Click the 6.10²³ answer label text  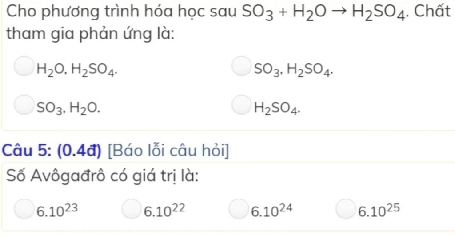click(x=57, y=210)
